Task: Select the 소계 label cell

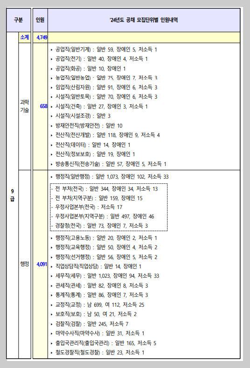Action: click(x=25, y=37)
